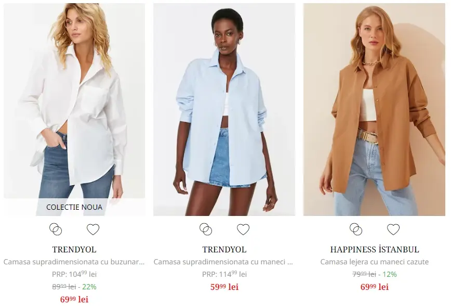The height and width of the screenshot is (306, 451).
Task: Open 'Camasa supradimensionata cu maneci' product title
Action: (223, 262)
